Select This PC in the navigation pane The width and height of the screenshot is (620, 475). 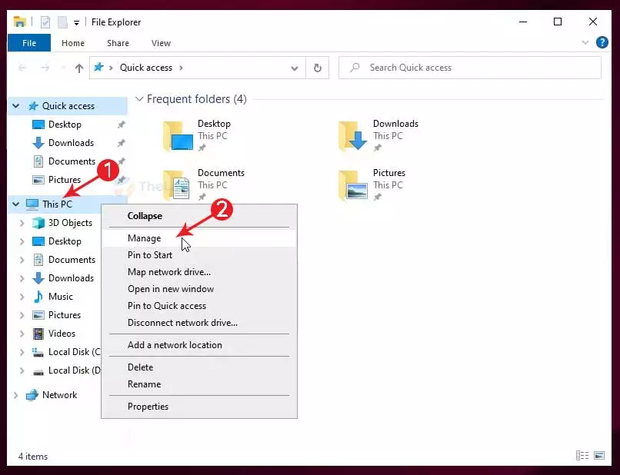[x=58, y=204]
